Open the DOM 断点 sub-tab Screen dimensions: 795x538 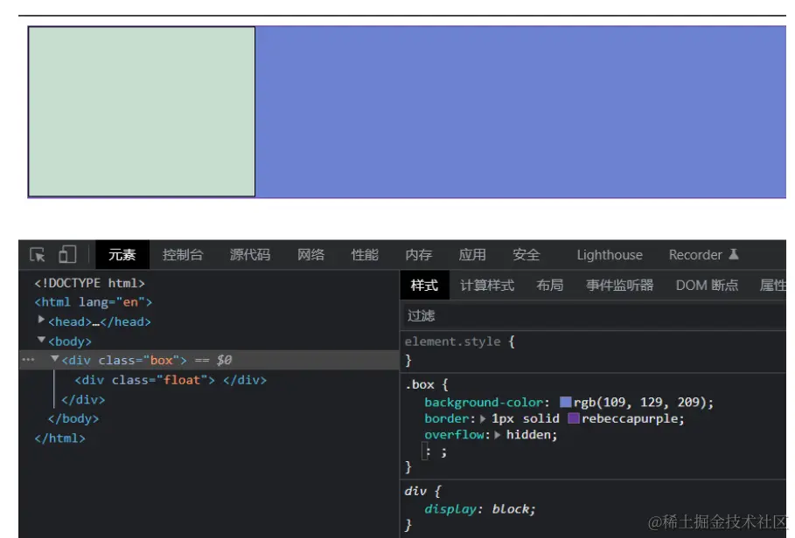707,286
